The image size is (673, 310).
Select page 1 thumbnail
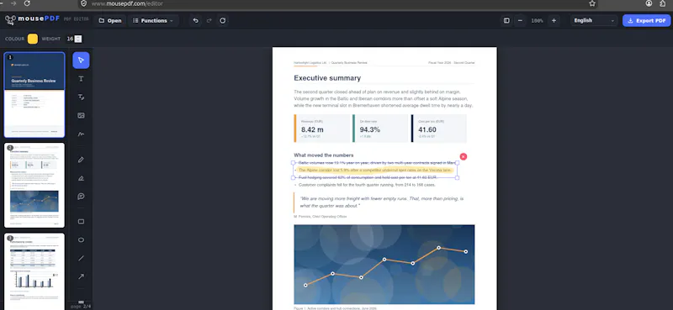[x=34, y=95]
